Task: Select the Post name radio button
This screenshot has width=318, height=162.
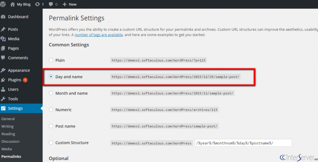Action: [51, 126]
